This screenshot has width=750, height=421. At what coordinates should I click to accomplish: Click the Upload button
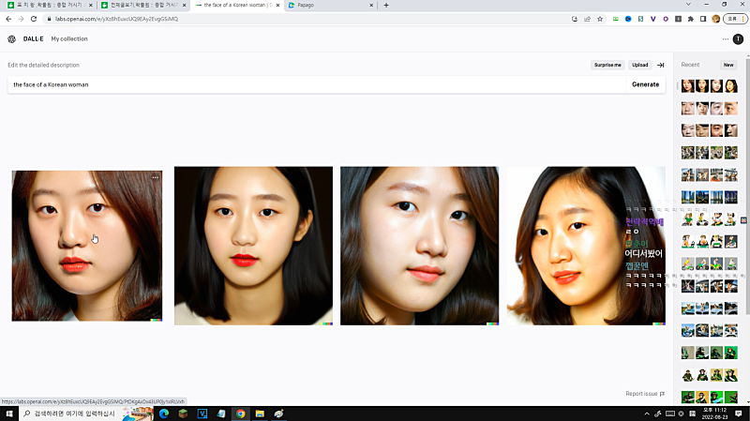639,66
